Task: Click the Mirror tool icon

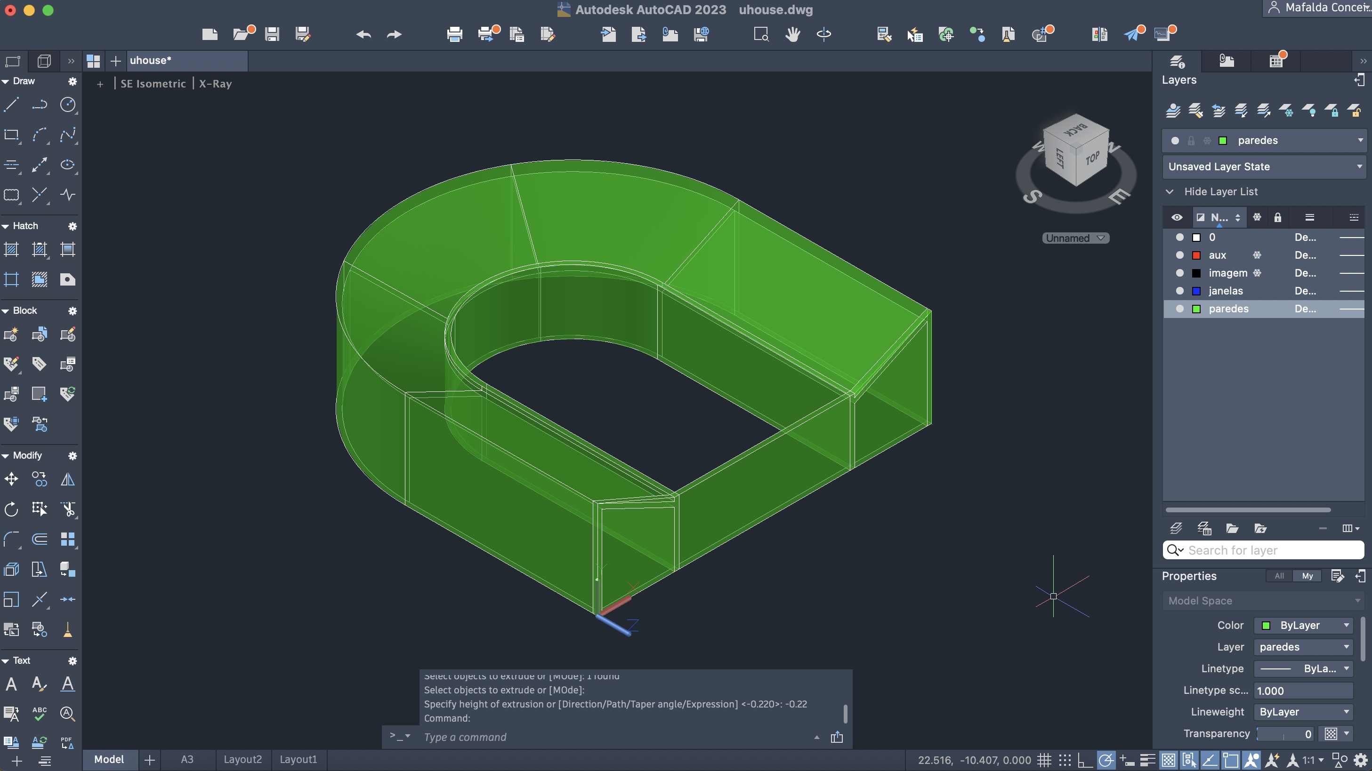Action: [x=68, y=479]
